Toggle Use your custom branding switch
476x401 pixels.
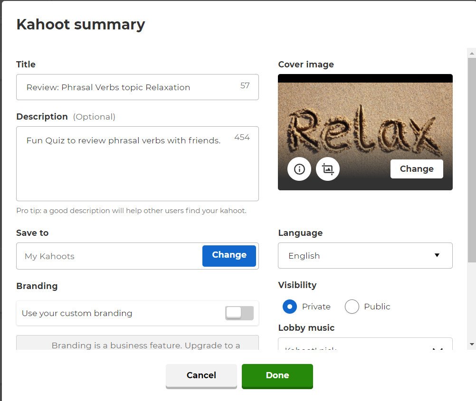point(239,313)
